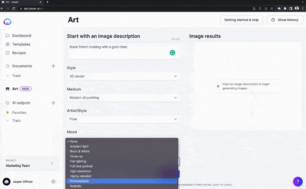
Task: Open Dashboard from the sidebar
Action: coord(22,36)
